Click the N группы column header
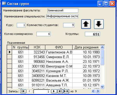The image size is (117, 95). click(x=20, y=47)
